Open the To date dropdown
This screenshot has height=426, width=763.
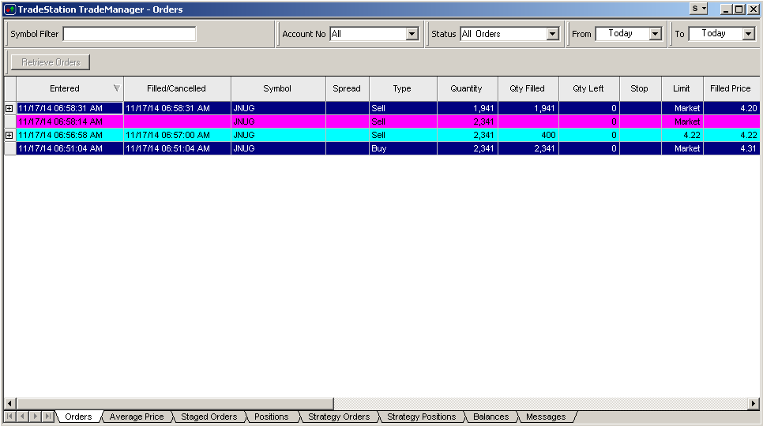coord(749,33)
